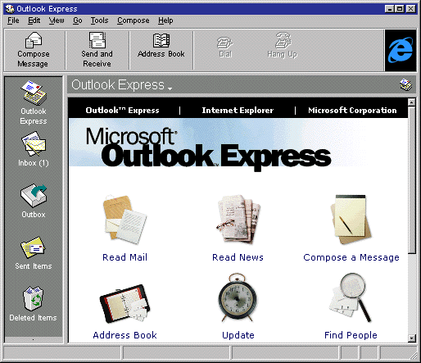Click the Address Book link text
Viewport: 421px width, 363px height.
tap(124, 335)
